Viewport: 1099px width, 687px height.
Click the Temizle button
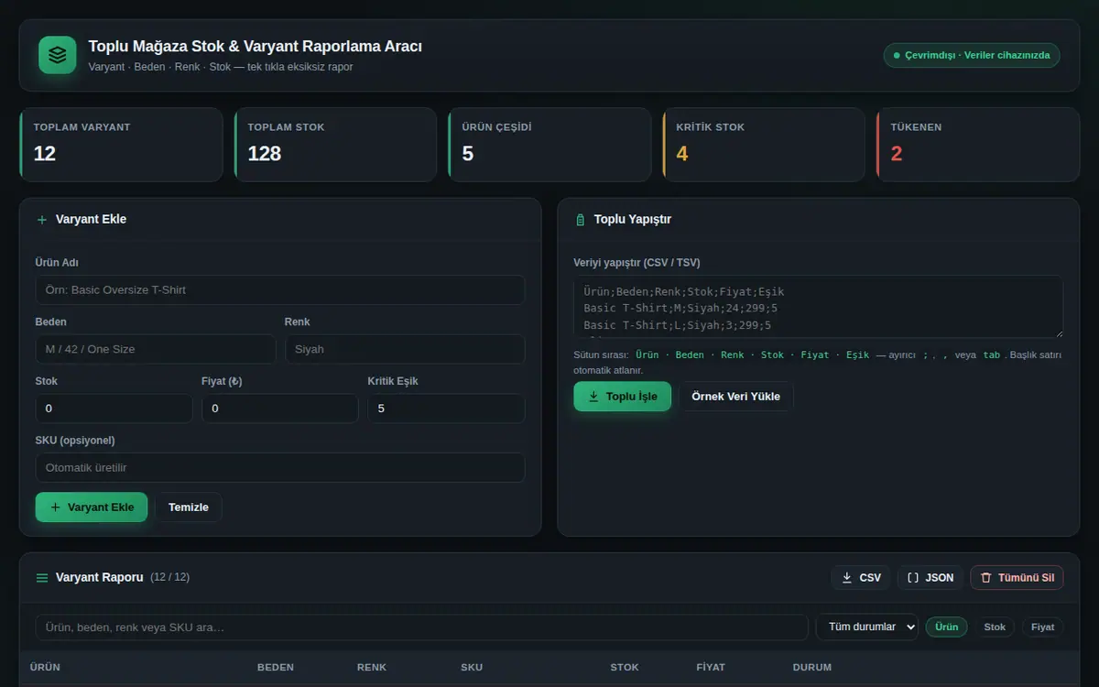pyautogui.click(x=189, y=507)
